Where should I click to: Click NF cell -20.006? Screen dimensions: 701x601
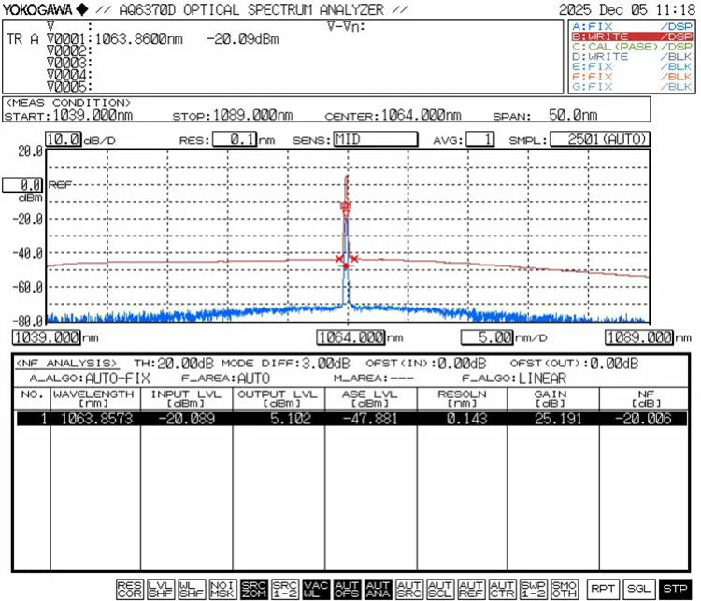click(644, 419)
